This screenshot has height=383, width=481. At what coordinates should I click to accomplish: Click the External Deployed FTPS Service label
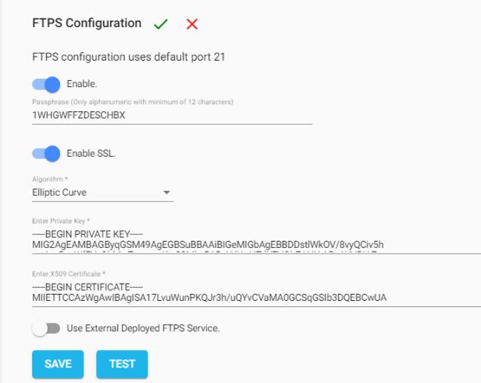pos(144,329)
